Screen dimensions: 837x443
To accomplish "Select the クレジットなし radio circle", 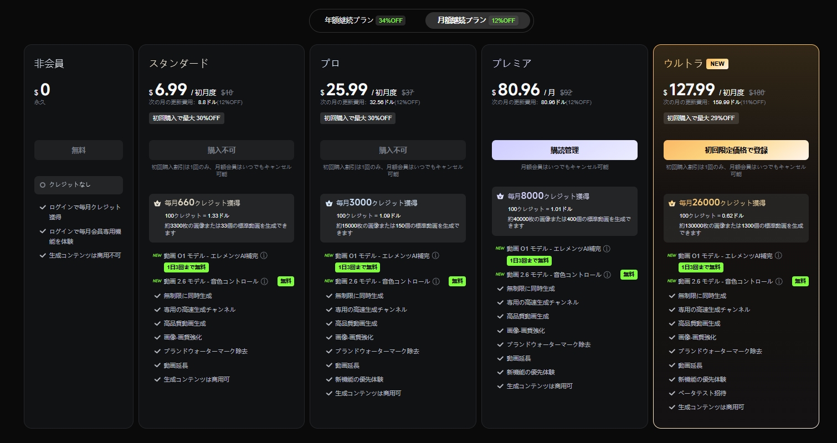I will pyautogui.click(x=43, y=185).
